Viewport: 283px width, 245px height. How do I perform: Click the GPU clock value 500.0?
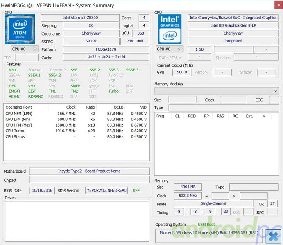pos(182,72)
